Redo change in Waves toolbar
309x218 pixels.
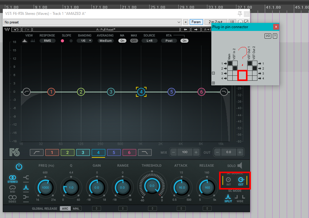pyautogui.click(x=27, y=30)
